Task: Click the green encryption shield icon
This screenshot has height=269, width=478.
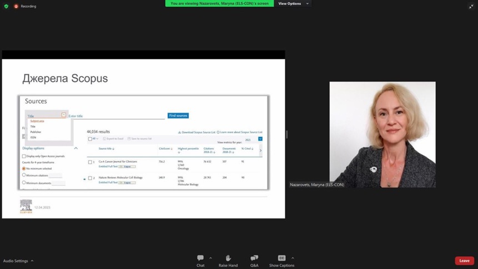Action: click(x=6, y=6)
